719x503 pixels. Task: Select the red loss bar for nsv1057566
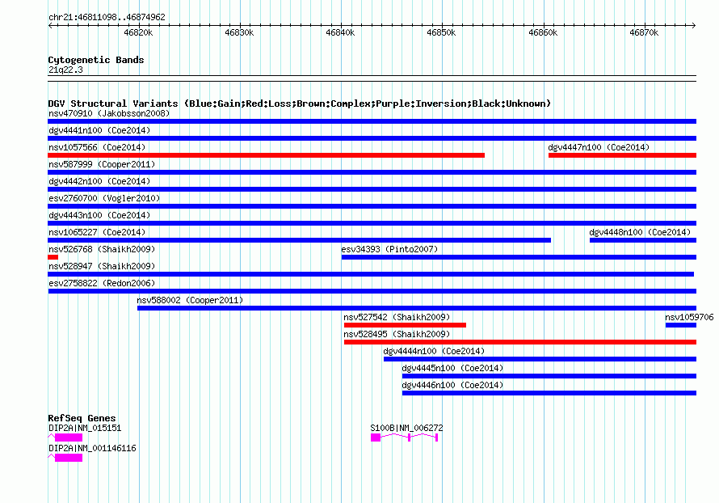[x=266, y=155]
